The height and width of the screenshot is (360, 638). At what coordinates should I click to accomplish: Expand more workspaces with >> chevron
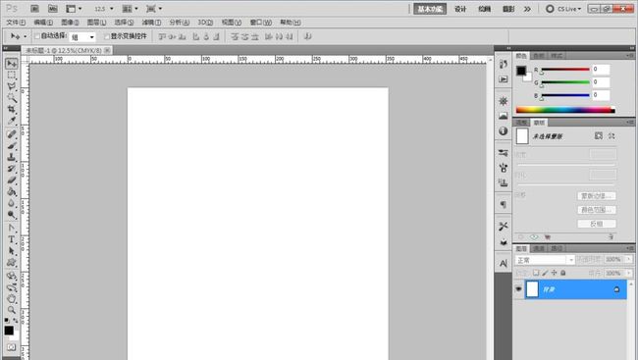click(527, 9)
